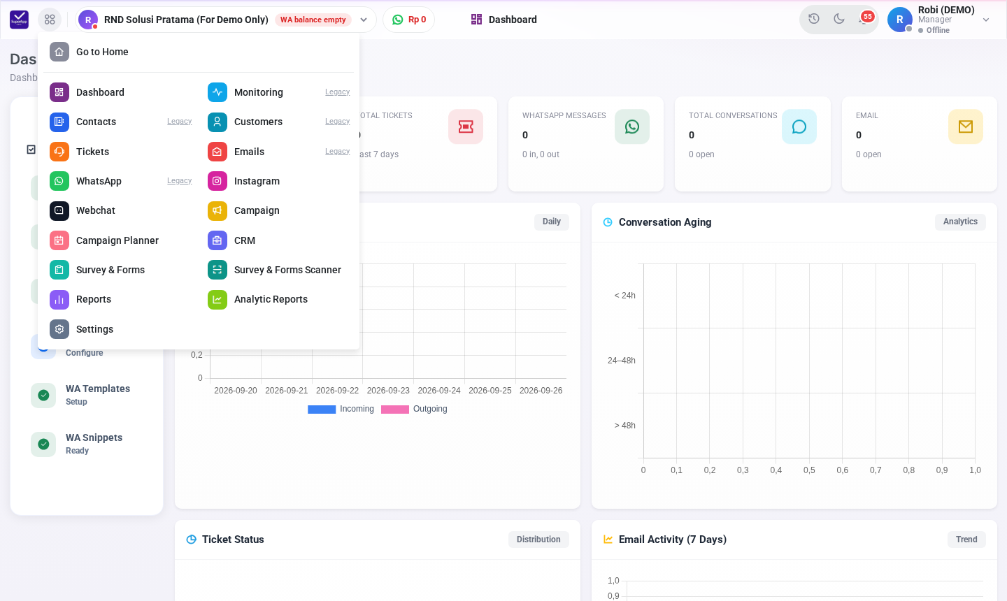Expand the RND Solusi Pratama workspace dropdown
This screenshot has height=601, width=1007.
(364, 20)
